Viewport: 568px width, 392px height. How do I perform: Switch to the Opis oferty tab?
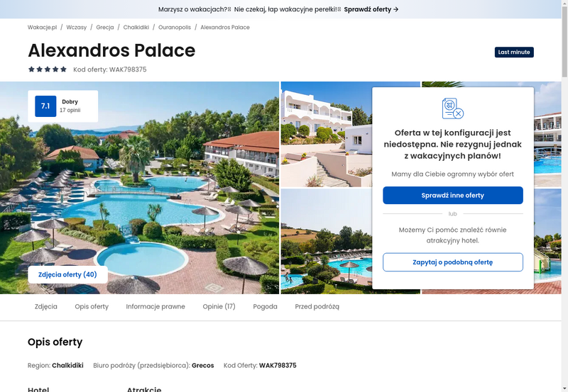(92, 306)
